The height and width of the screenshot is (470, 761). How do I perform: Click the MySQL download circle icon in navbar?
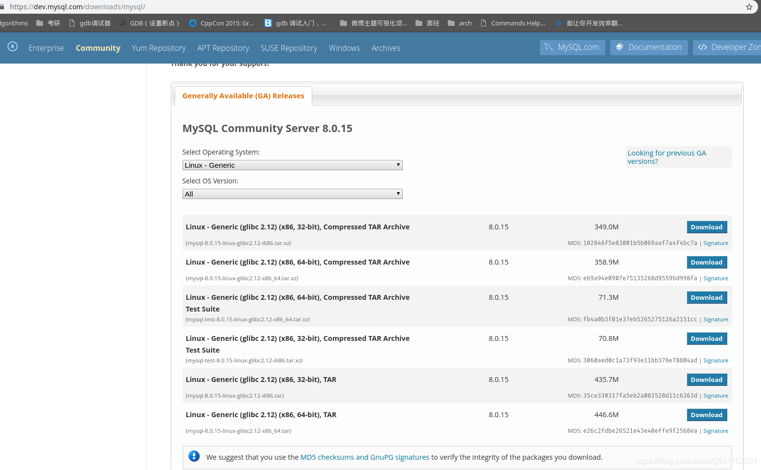(13, 46)
